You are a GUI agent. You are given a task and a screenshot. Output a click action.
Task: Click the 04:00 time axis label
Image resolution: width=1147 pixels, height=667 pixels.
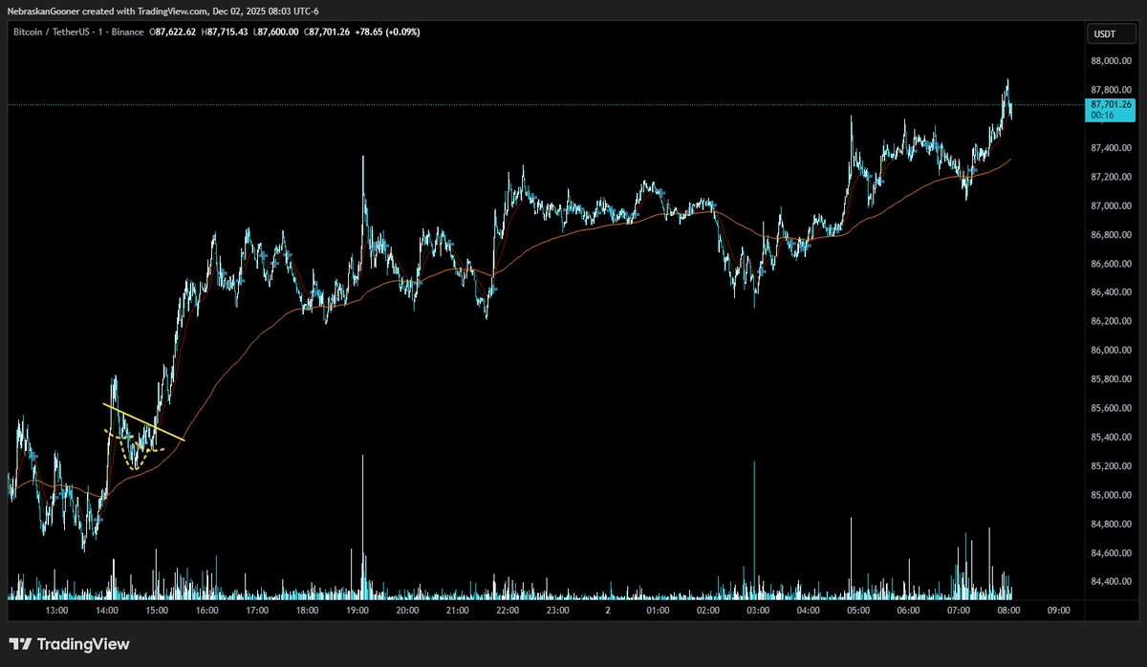point(808,610)
